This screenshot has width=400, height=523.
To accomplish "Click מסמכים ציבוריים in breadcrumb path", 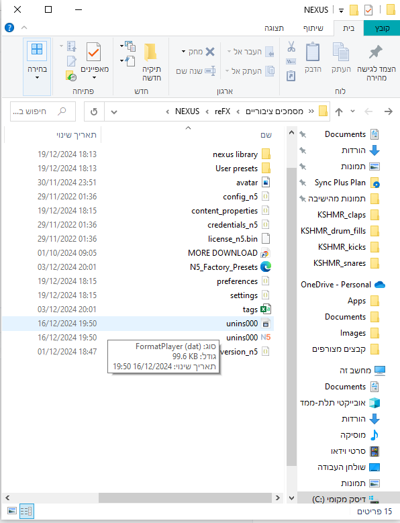I will point(274,111).
